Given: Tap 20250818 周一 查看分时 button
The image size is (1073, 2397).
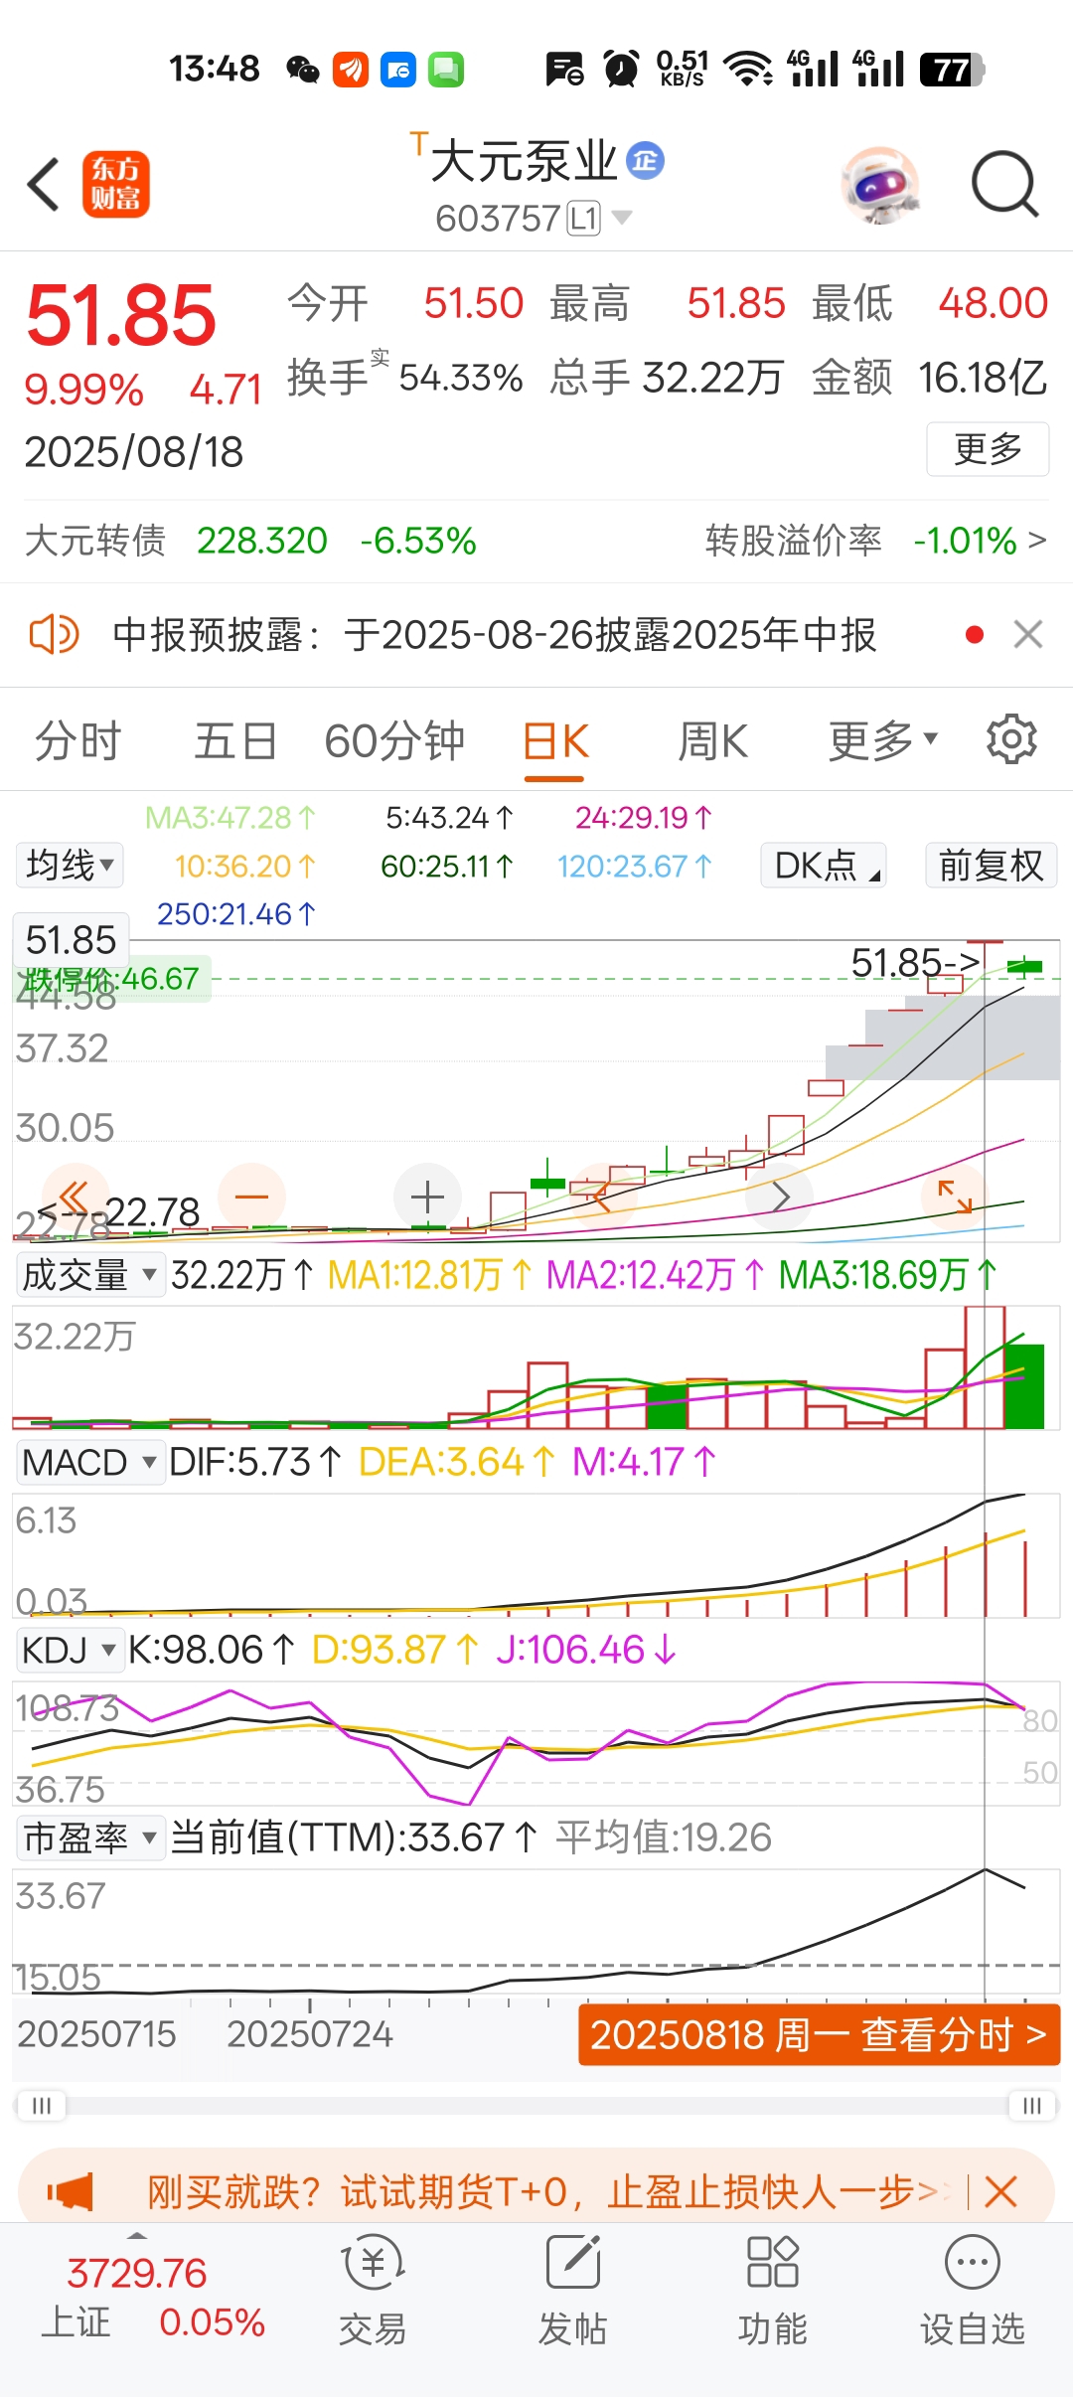Looking at the screenshot, I should pos(819,2034).
